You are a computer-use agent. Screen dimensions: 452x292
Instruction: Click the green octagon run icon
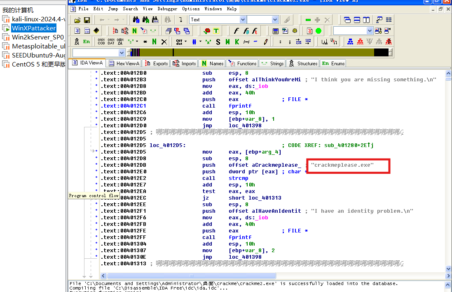(318, 31)
